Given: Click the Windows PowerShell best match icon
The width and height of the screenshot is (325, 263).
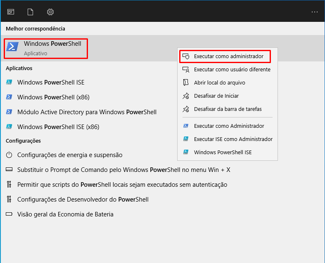Looking at the screenshot, I should pyautogui.click(x=12, y=46).
